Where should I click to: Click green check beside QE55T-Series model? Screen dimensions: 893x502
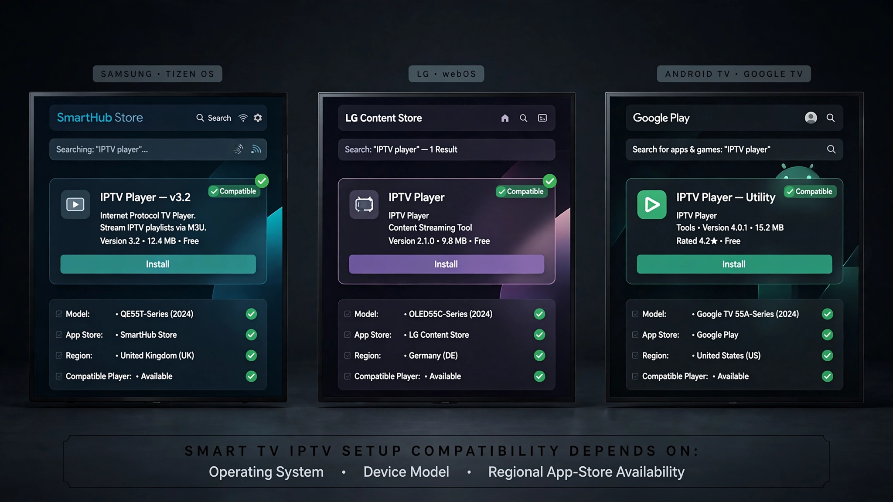click(x=251, y=314)
